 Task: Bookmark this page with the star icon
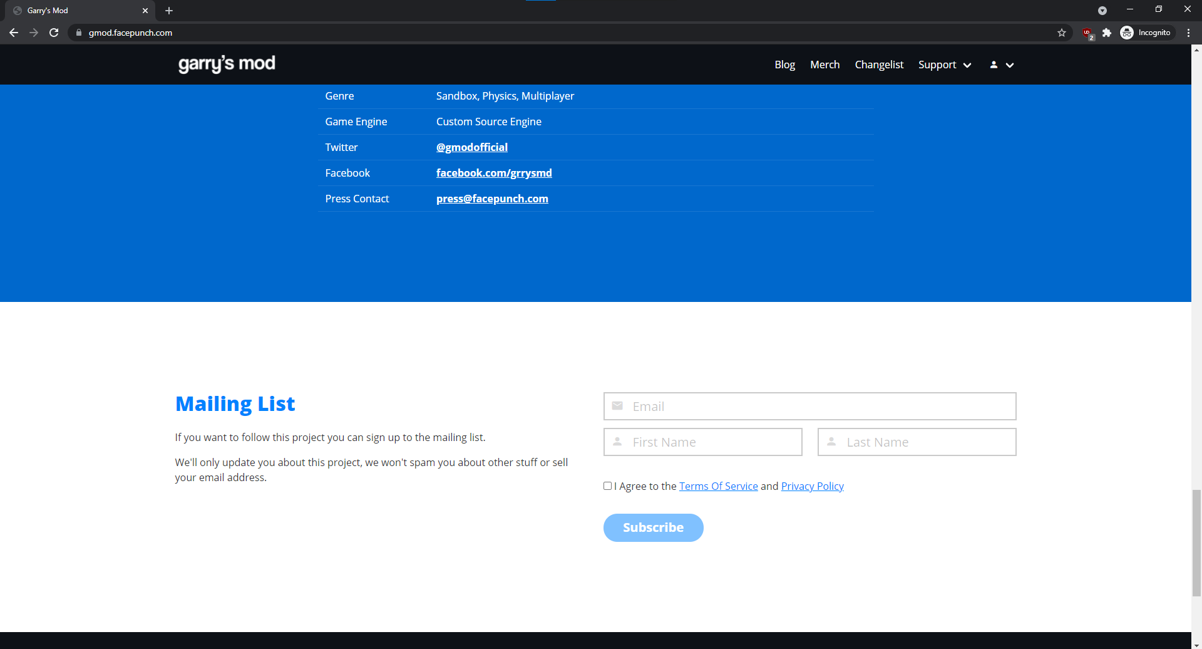(1062, 33)
